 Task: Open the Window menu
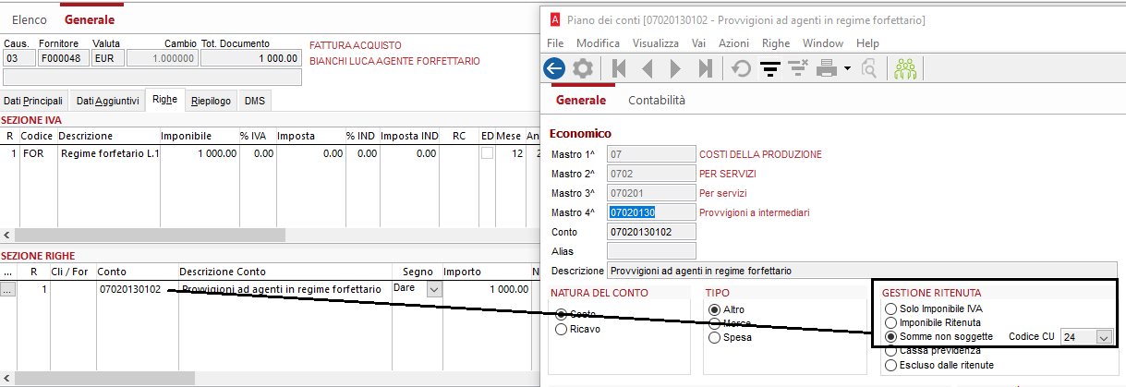point(823,43)
